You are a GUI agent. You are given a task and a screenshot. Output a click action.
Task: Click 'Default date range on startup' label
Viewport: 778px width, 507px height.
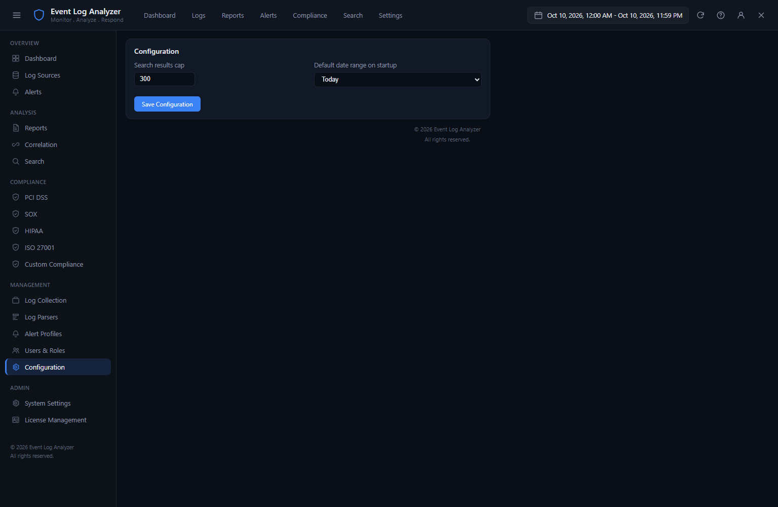point(355,65)
